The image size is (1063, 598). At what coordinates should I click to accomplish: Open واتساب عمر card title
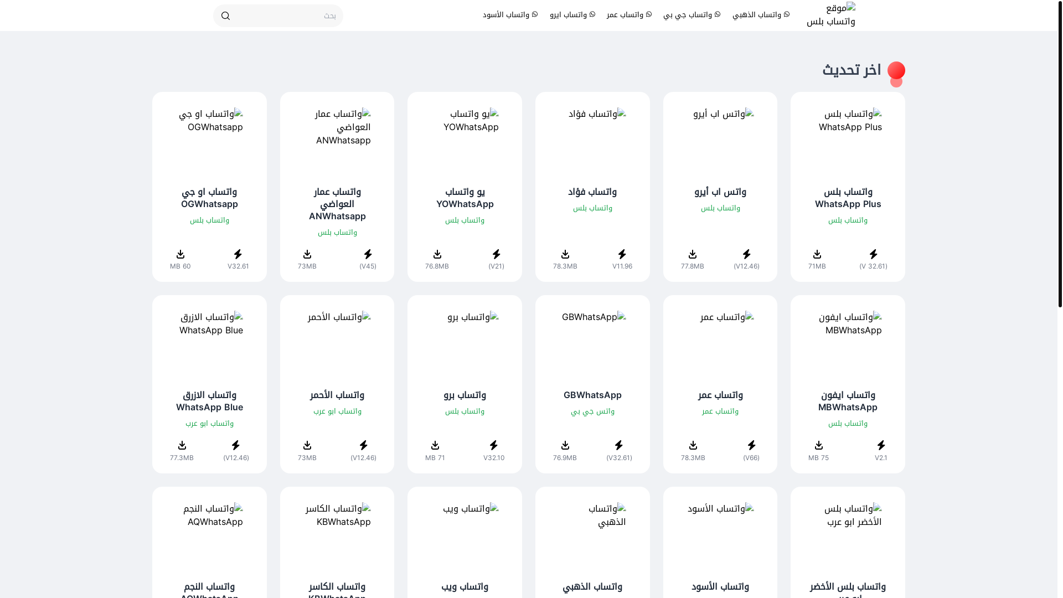click(720, 395)
